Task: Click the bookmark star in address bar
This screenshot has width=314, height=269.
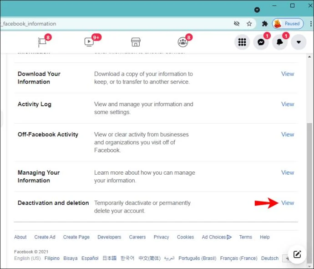Action: coord(249,24)
